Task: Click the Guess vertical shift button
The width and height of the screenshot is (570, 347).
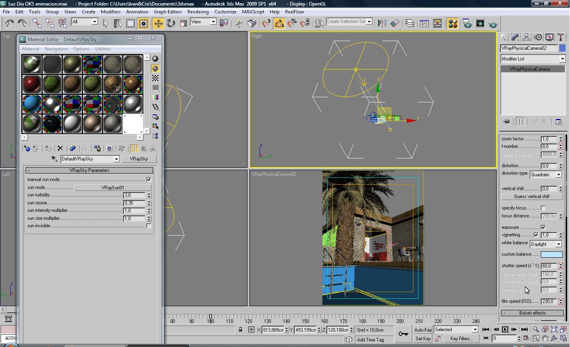Action: click(532, 196)
